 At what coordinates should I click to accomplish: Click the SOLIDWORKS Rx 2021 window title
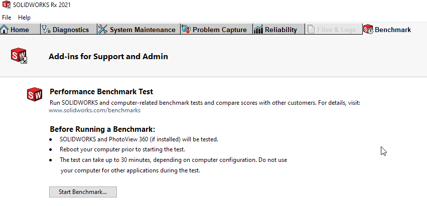(42, 5)
